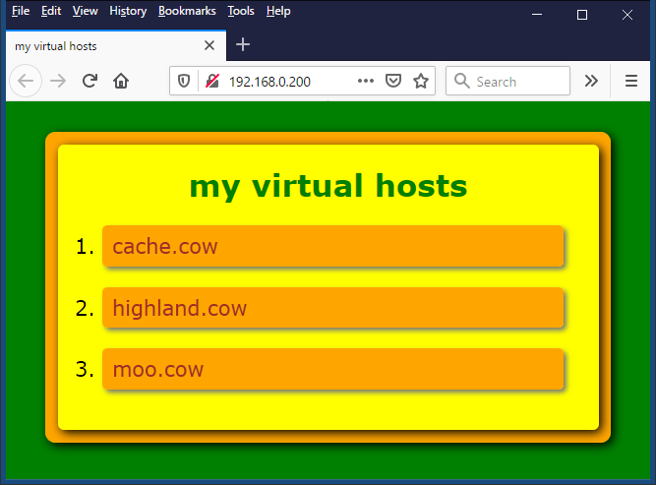Open the Bookmarks menu
The width and height of the screenshot is (656, 485).
coord(187,11)
